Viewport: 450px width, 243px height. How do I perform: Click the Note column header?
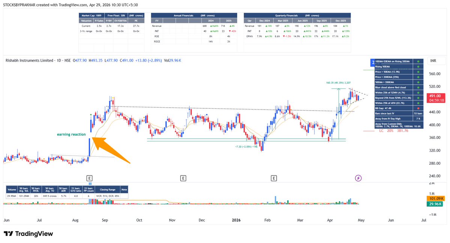click(124, 190)
